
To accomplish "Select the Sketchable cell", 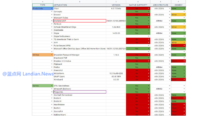I will click(x=80, y=30).
